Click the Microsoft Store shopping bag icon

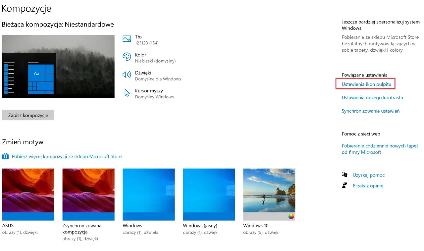[5, 156]
